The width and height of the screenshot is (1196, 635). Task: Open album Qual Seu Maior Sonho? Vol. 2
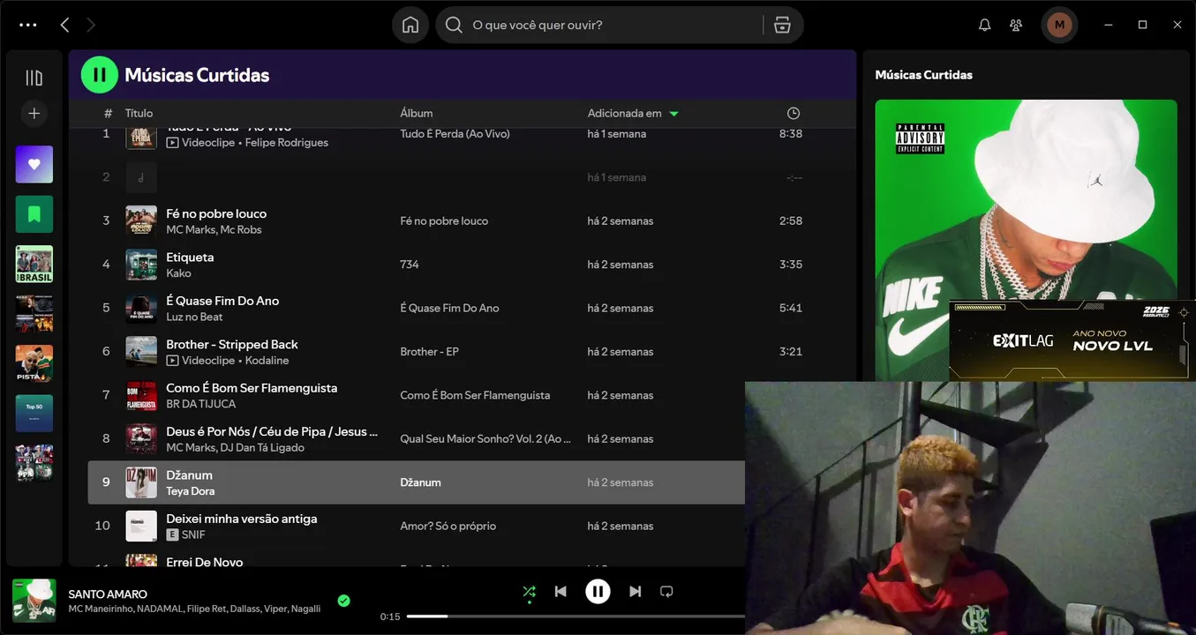coord(485,438)
